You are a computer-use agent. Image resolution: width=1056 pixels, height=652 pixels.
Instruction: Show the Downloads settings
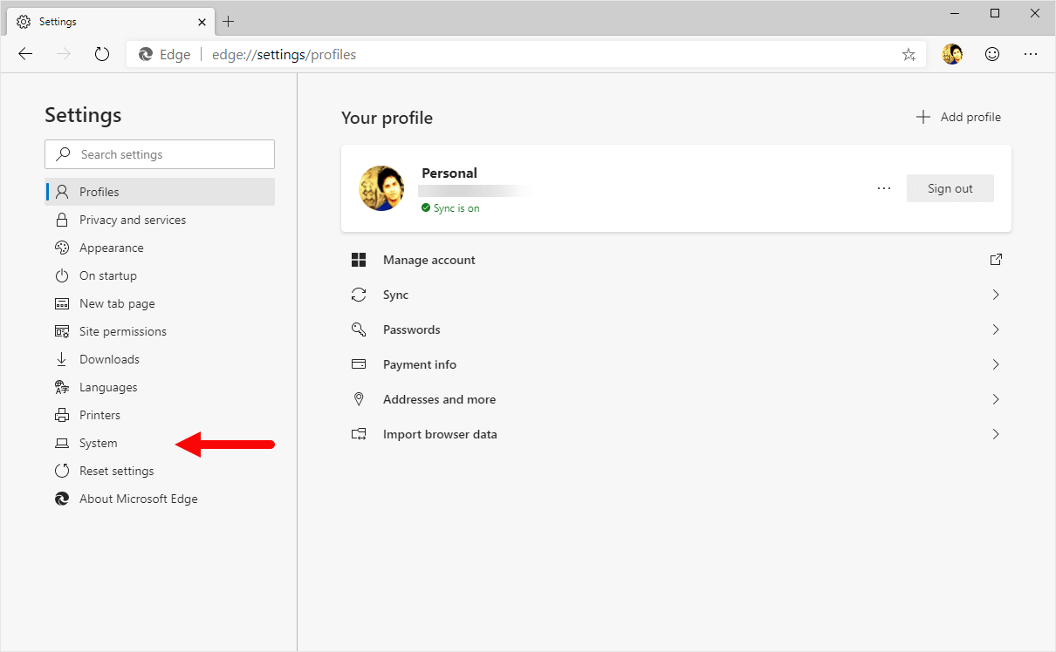coord(160,359)
